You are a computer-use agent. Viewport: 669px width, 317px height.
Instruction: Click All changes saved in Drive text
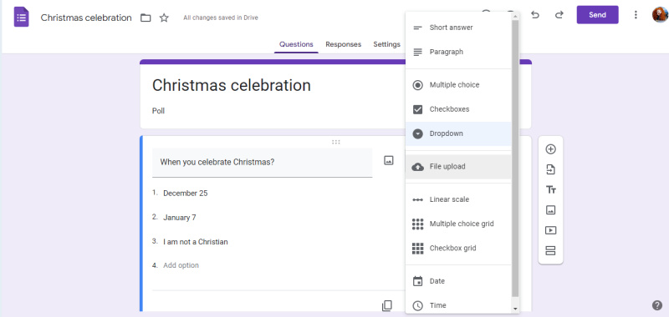pos(221,18)
